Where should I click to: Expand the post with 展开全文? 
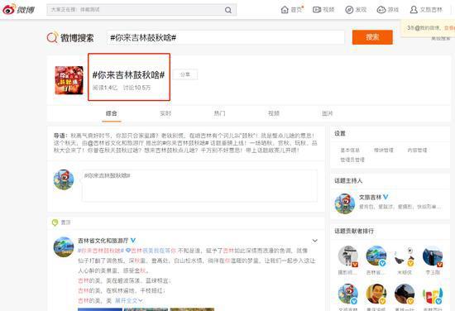coord(128,300)
